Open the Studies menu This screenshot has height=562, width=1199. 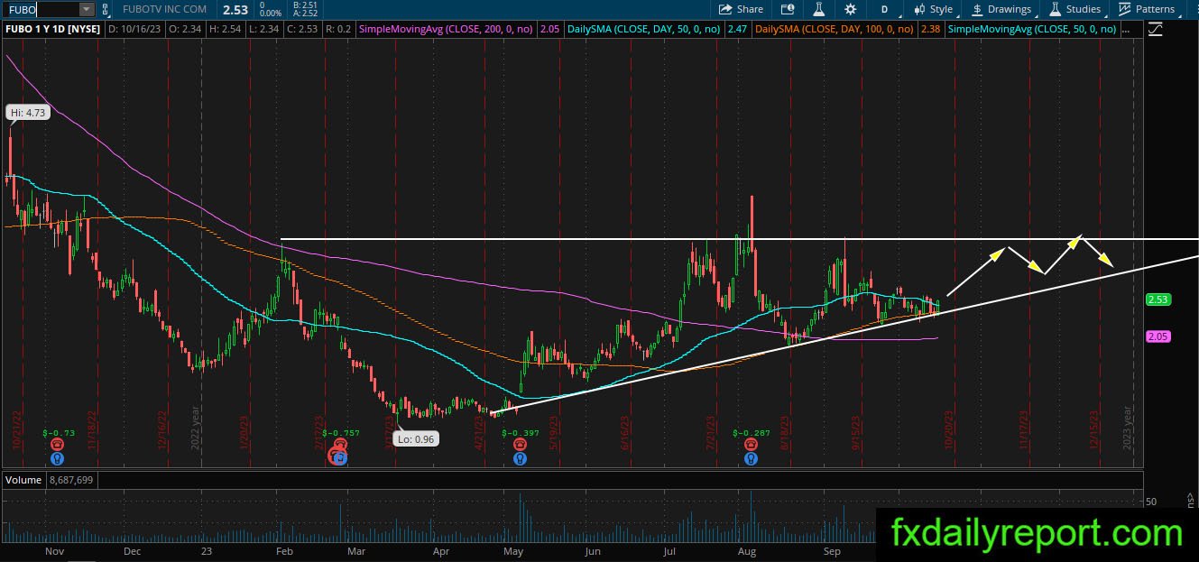pos(1074,9)
